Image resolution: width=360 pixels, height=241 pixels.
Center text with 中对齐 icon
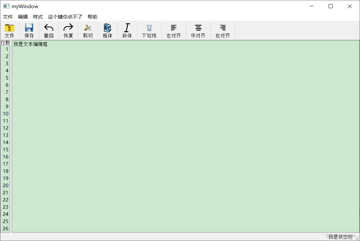(198, 28)
